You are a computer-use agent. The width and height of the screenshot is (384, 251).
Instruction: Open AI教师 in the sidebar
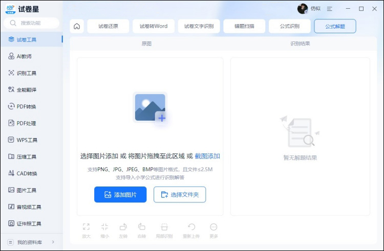coord(32,56)
